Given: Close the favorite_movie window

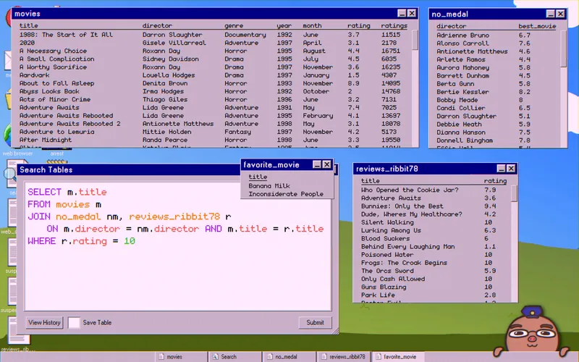Looking at the screenshot, I should [327, 165].
